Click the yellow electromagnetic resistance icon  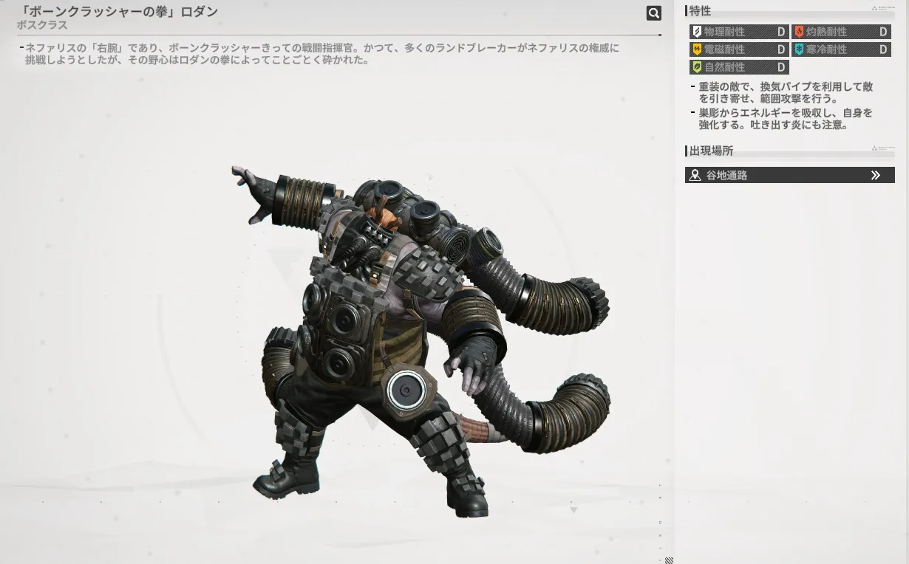click(x=696, y=49)
